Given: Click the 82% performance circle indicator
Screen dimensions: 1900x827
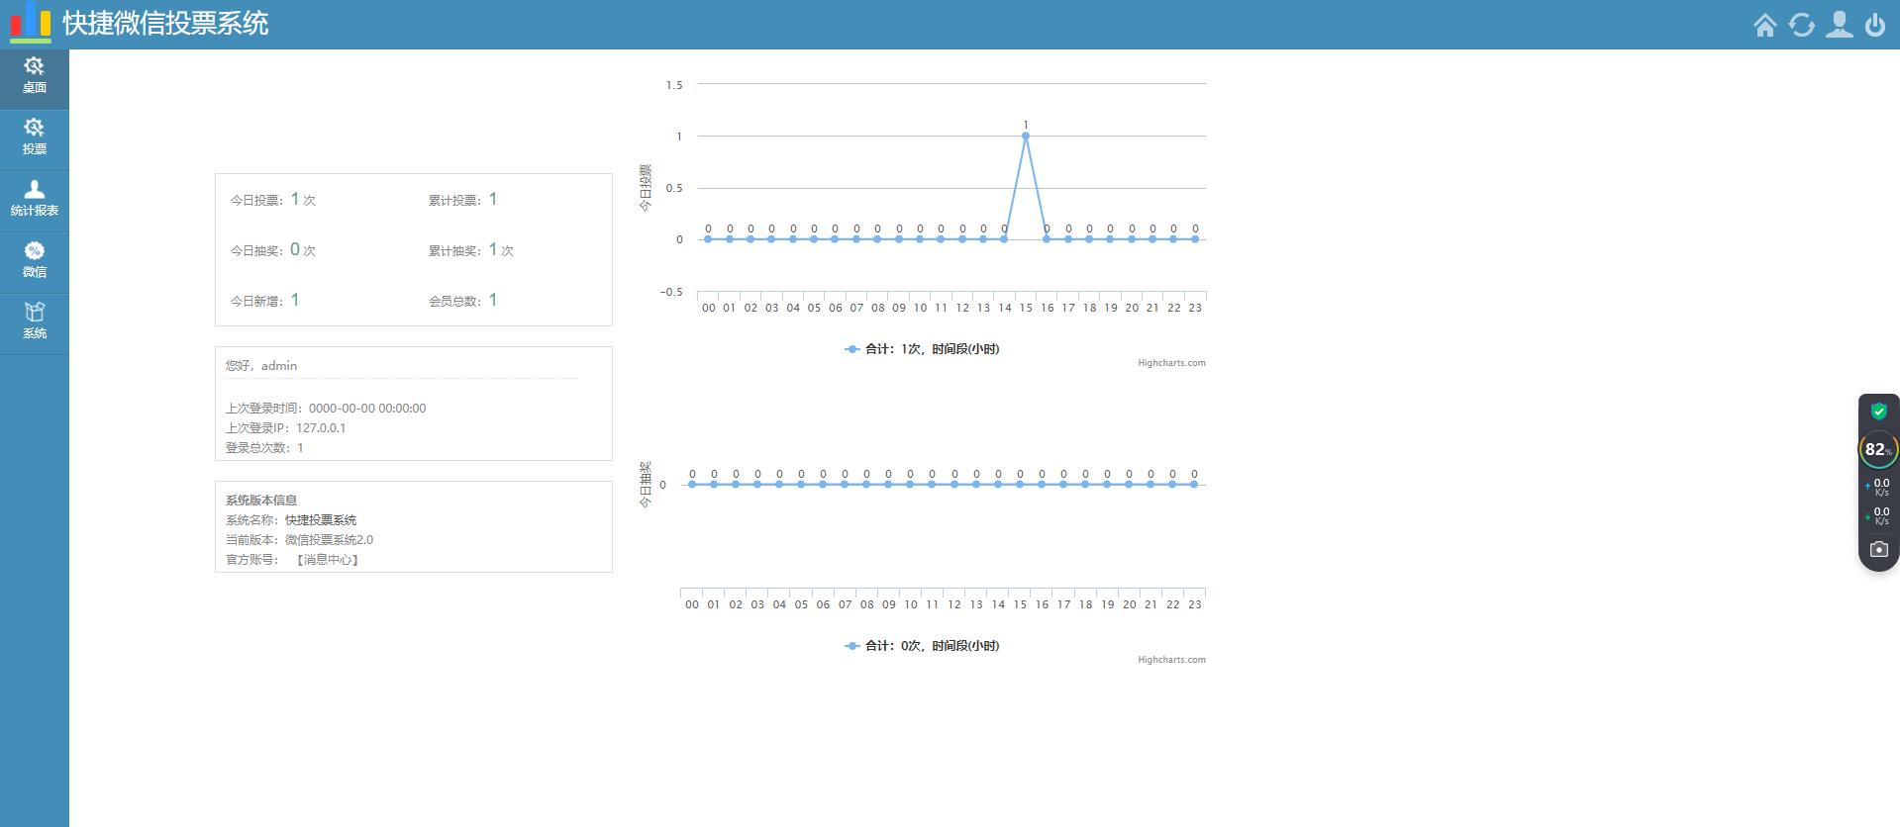Looking at the screenshot, I should click(1878, 449).
